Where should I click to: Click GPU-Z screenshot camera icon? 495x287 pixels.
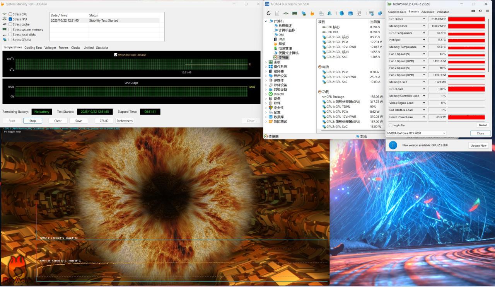(473, 11)
